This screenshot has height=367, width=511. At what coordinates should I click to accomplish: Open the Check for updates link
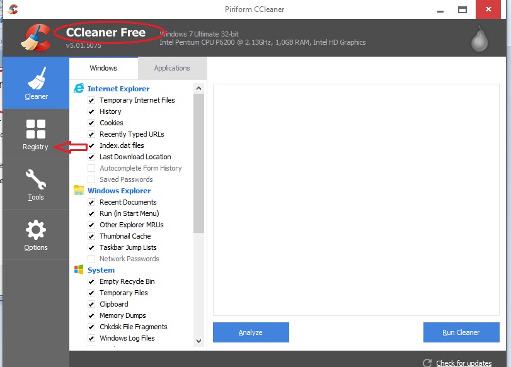click(464, 363)
